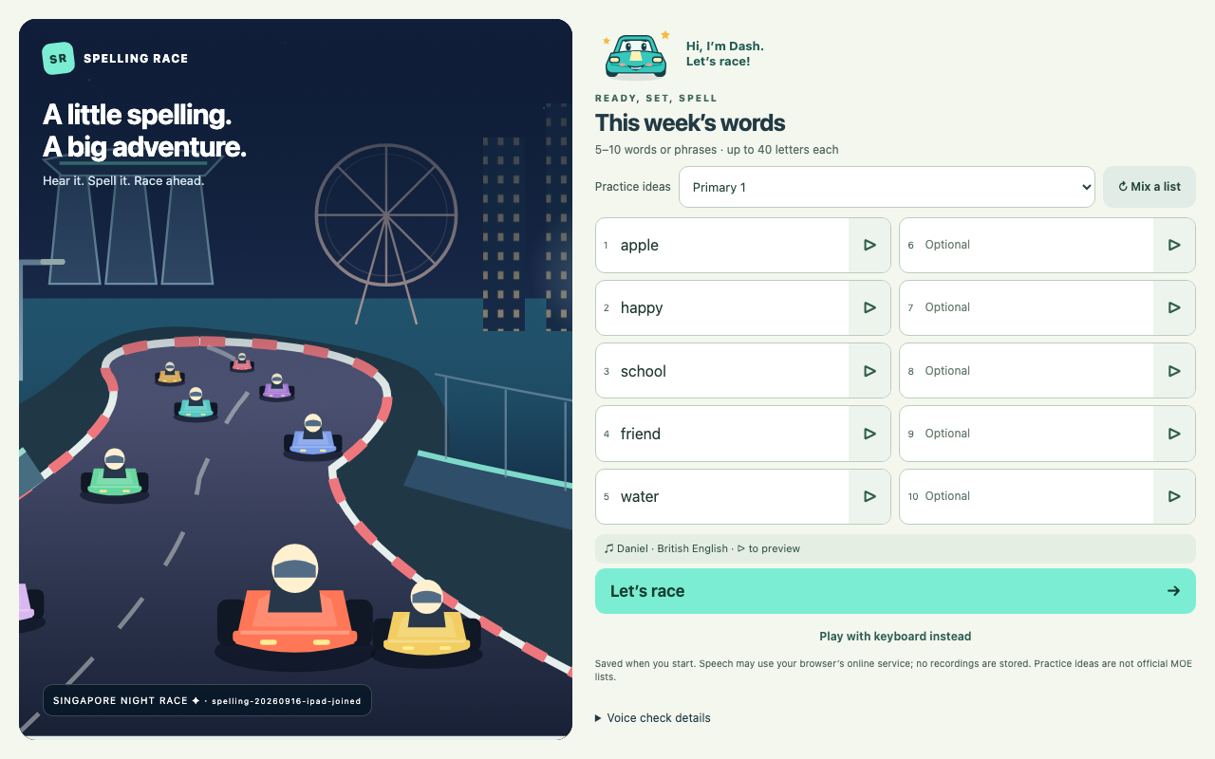Edit the word 2 field containing happy
This screenshot has width=1215, height=759.
tap(733, 307)
